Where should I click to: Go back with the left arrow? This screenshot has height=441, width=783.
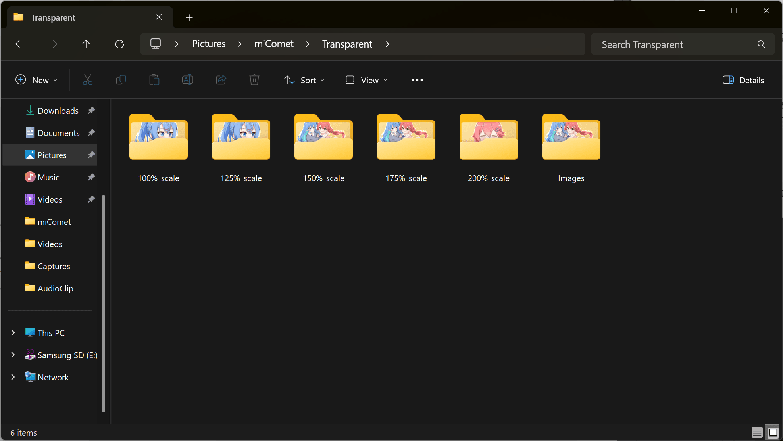click(19, 44)
